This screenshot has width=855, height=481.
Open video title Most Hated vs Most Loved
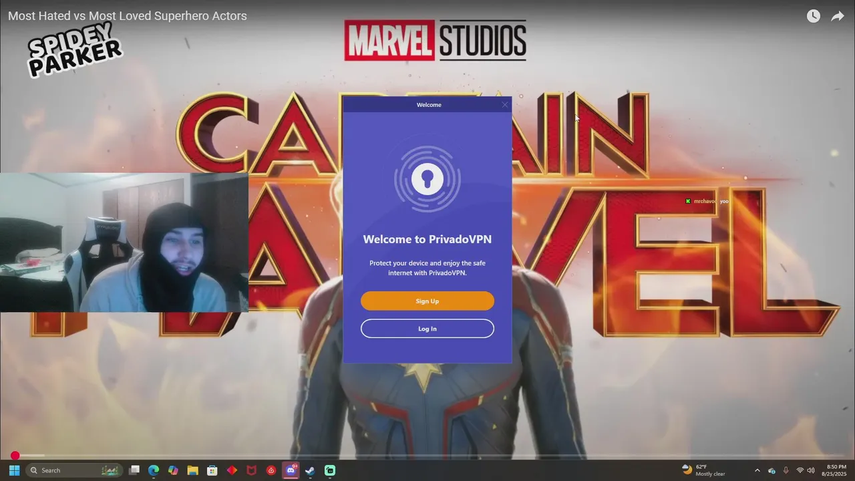pyautogui.click(x=128, y=16)
